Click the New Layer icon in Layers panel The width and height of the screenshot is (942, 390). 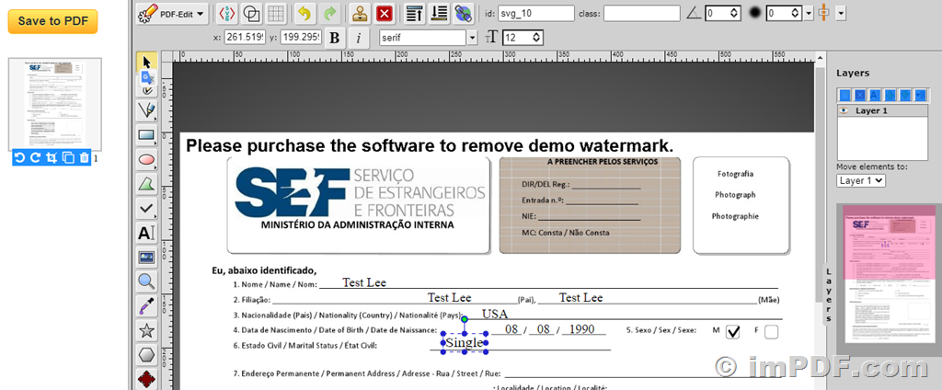click(x=844, y=95)
